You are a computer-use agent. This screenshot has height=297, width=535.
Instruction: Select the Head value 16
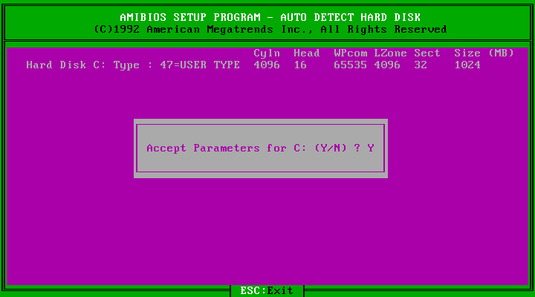[300, 65]
